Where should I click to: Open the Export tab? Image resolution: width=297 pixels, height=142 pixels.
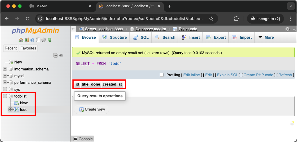pyautogui.click(x=216, y=37)
